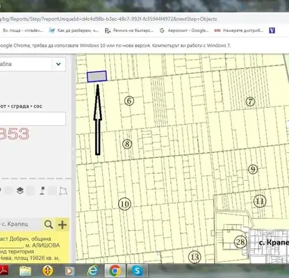Open the purple V bookmark icon
The width and height of the screenshot is (289, 278).
(272, 31)
